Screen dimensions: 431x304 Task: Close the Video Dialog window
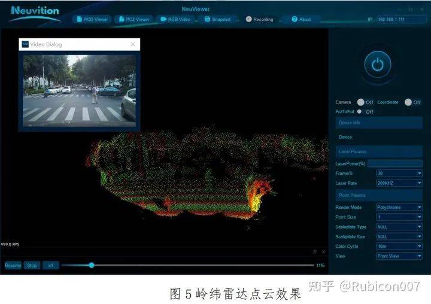(133, 44)
